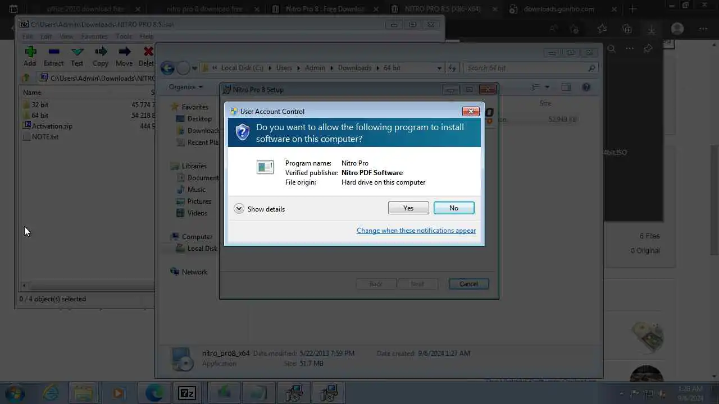Click the Explorer Back navigation button
The width and height of the screenshot is (719, 404).
coord(167,68)
